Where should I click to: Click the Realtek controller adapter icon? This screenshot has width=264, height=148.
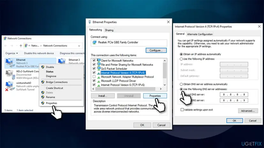[94, 43]
